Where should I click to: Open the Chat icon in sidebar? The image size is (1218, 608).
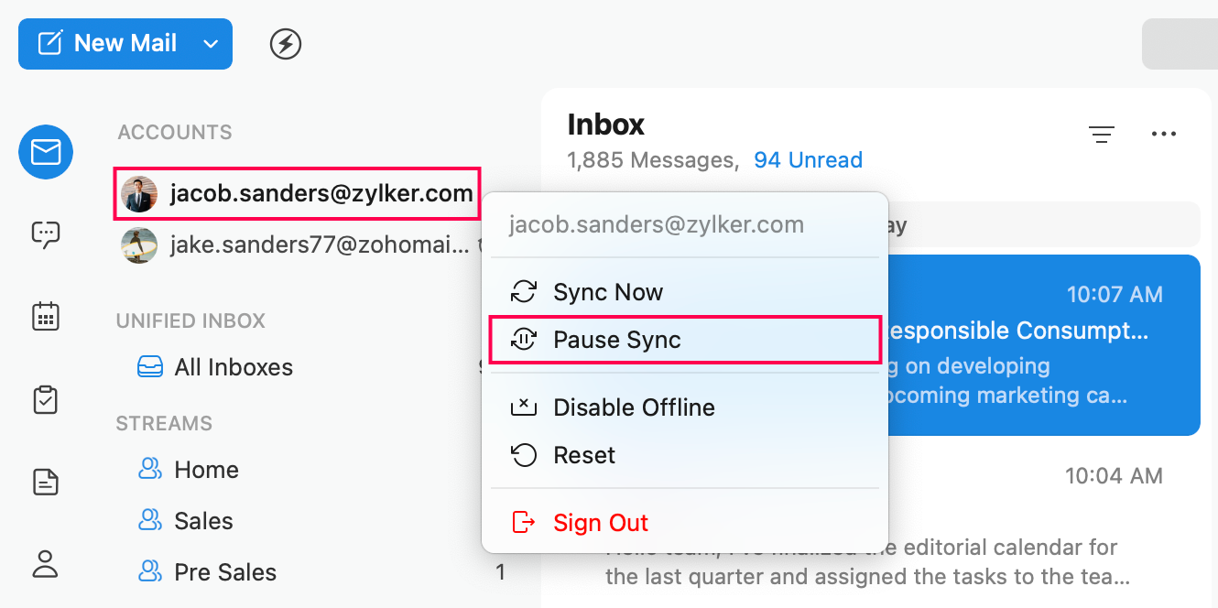tap(46, 235)
